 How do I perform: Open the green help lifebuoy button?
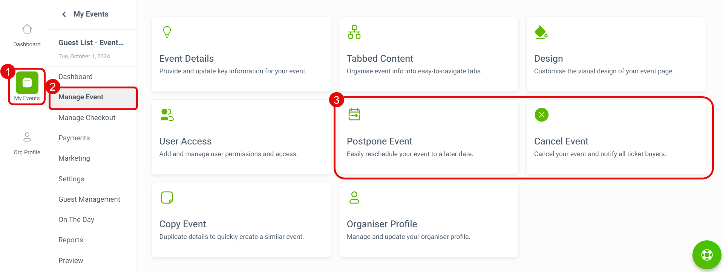click(706, 255)
